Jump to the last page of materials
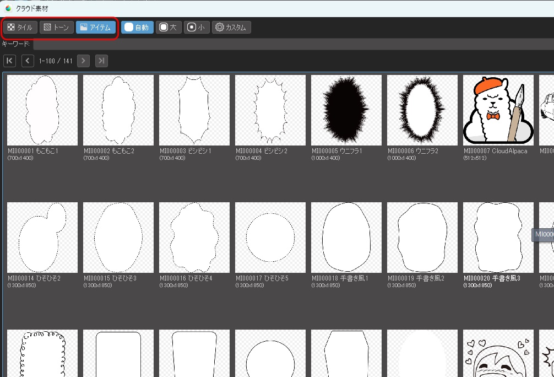This screenshot has height=377, width=554. point(101,61)
